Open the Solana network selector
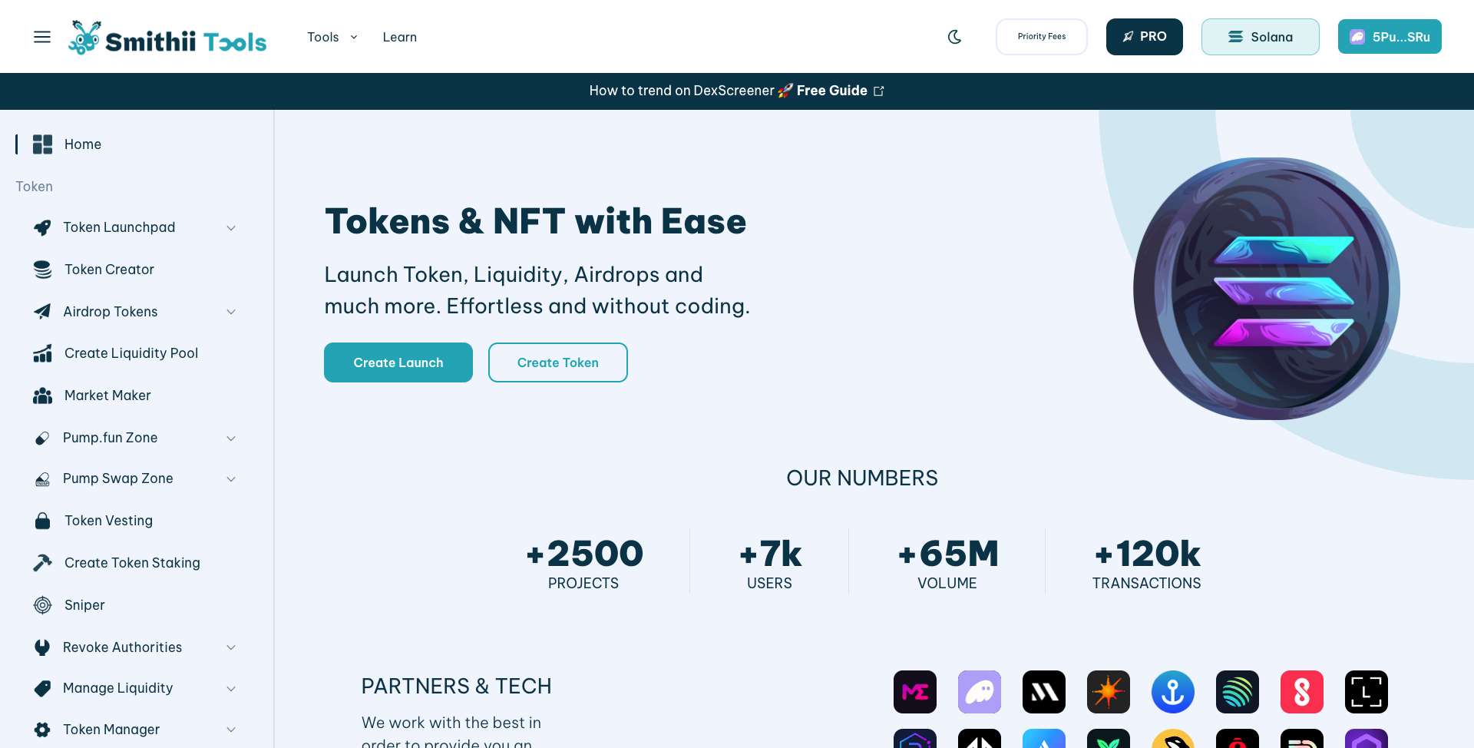The height and width of the screenshot is (748, 1474). click(x=1260, y=37)
